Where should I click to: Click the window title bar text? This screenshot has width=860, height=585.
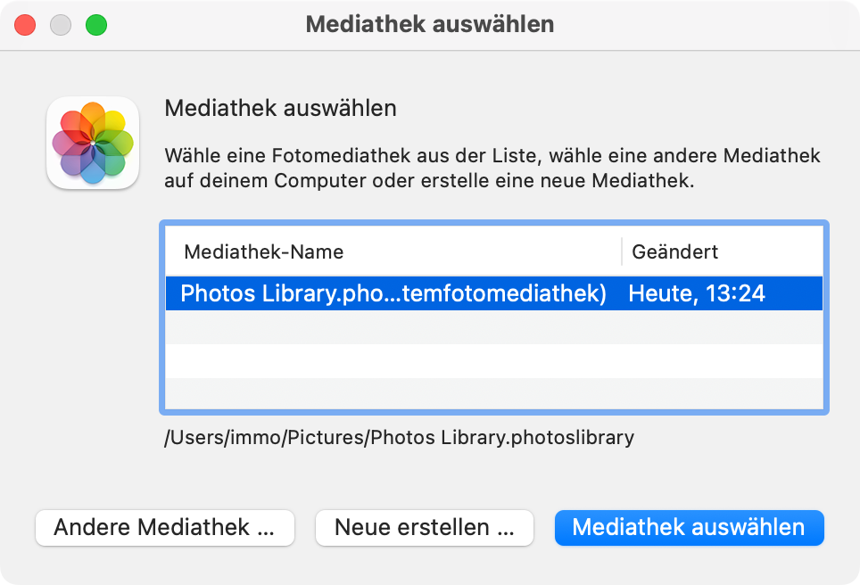click(x=430, y=24)
